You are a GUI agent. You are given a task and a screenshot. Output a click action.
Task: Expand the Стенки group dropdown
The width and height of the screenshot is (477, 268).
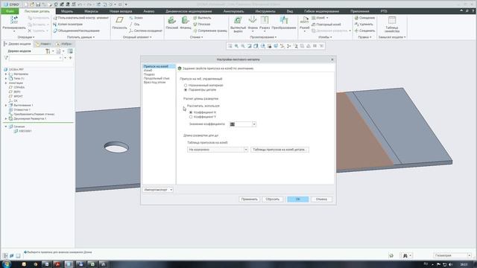tap(196, 37)
